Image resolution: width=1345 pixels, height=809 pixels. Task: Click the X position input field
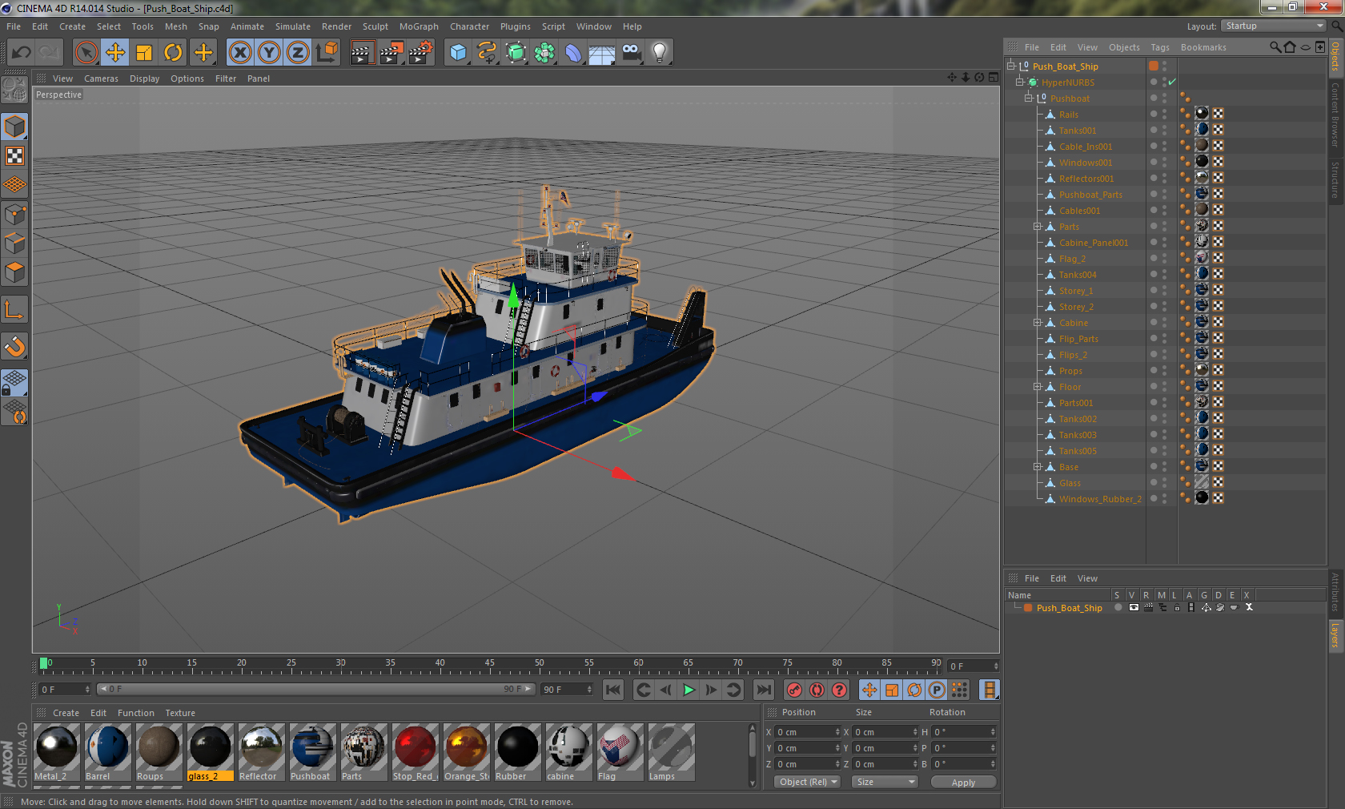tap(806, 732)
